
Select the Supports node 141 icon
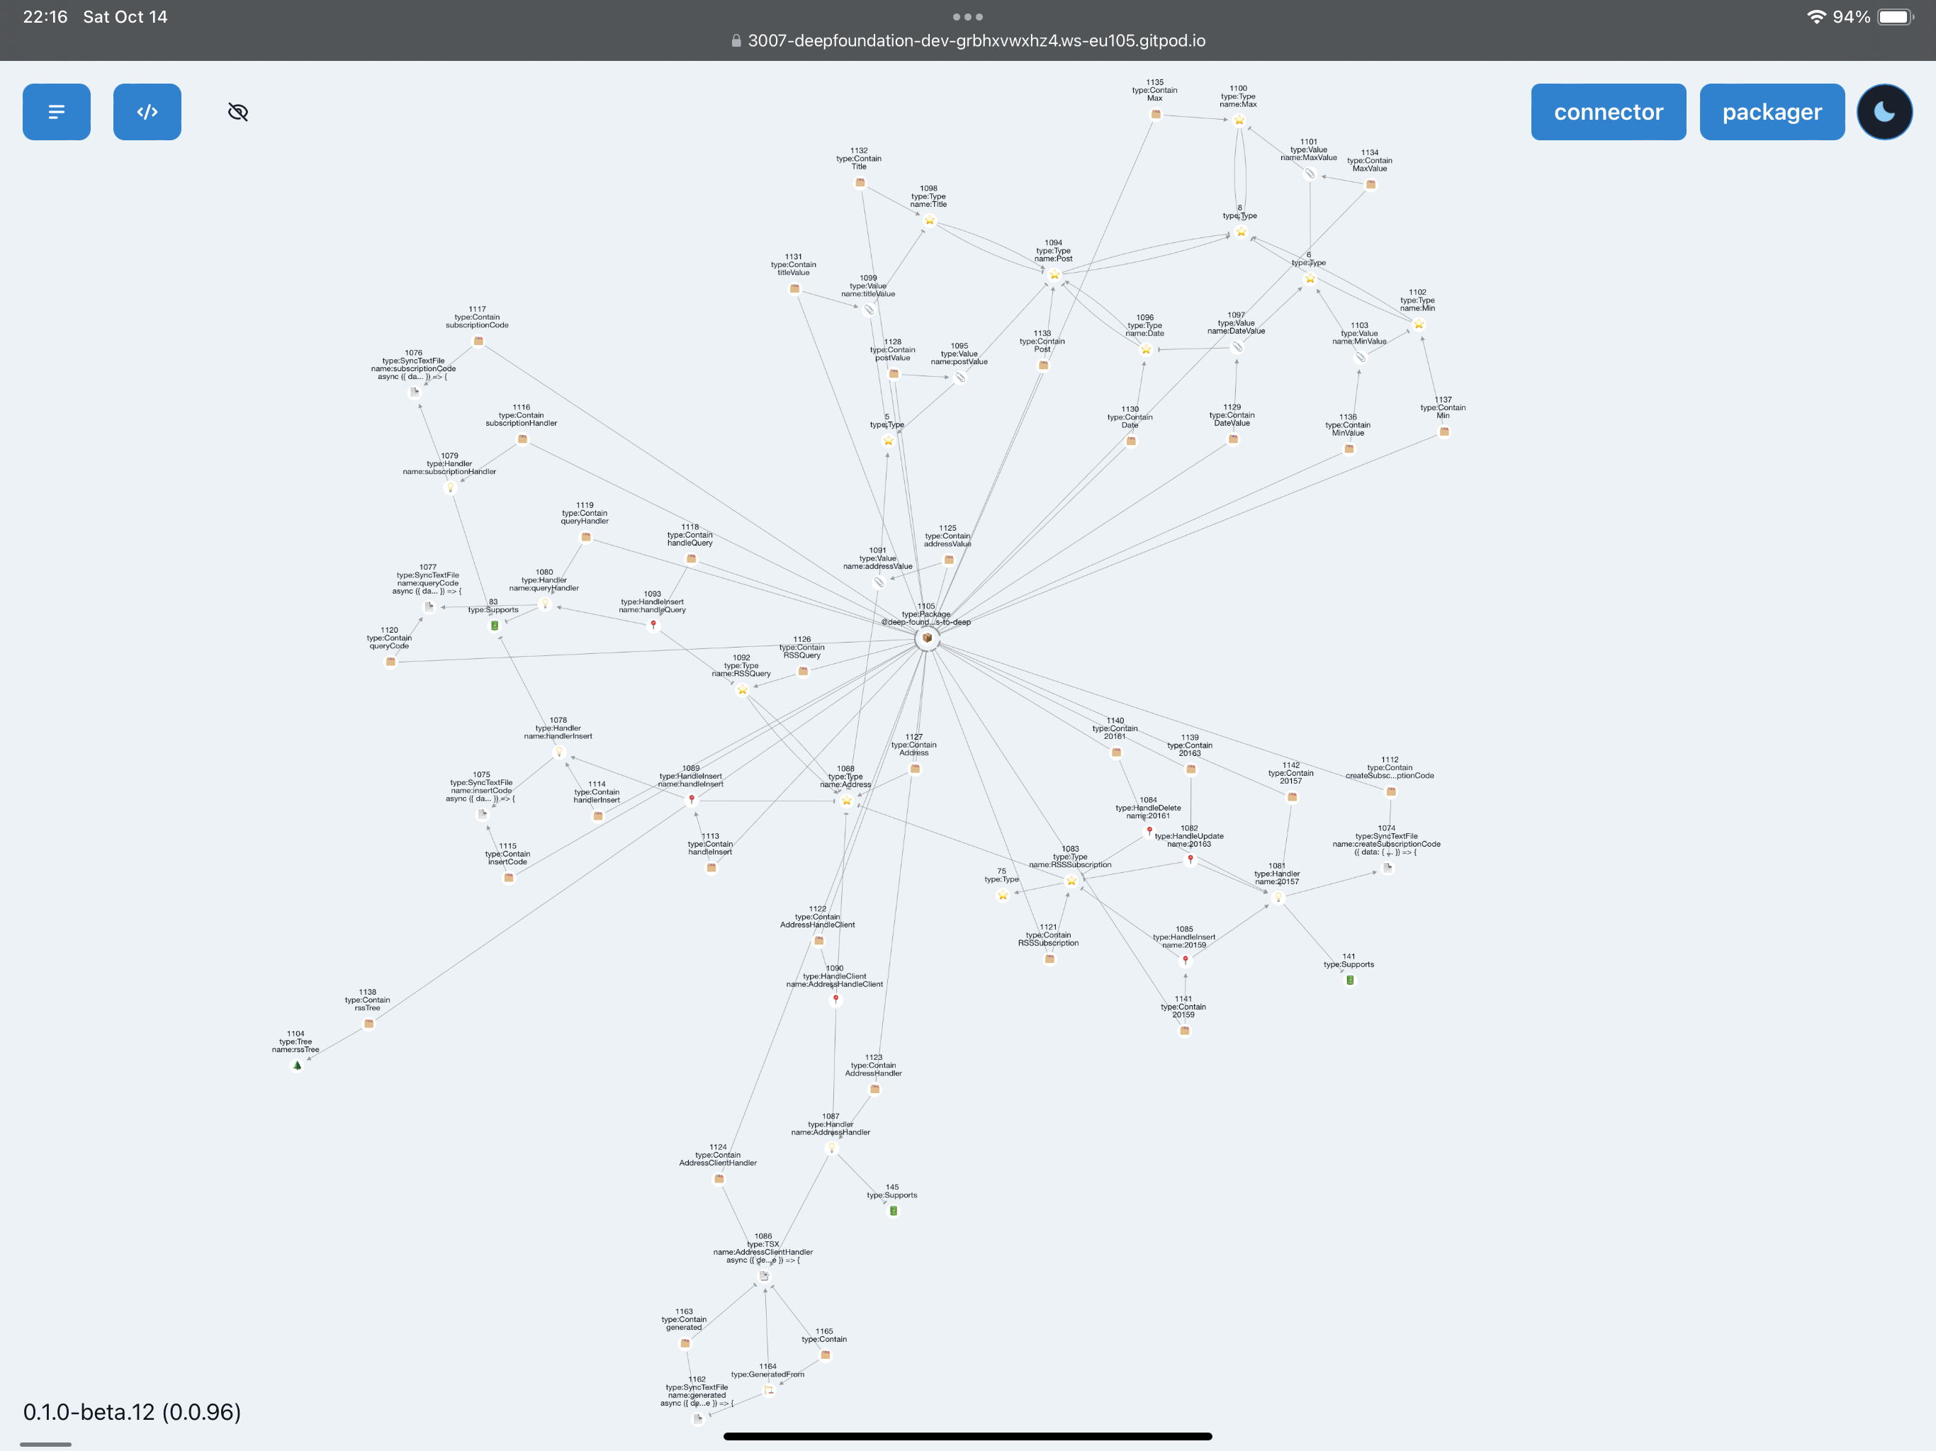(1349, 980)
